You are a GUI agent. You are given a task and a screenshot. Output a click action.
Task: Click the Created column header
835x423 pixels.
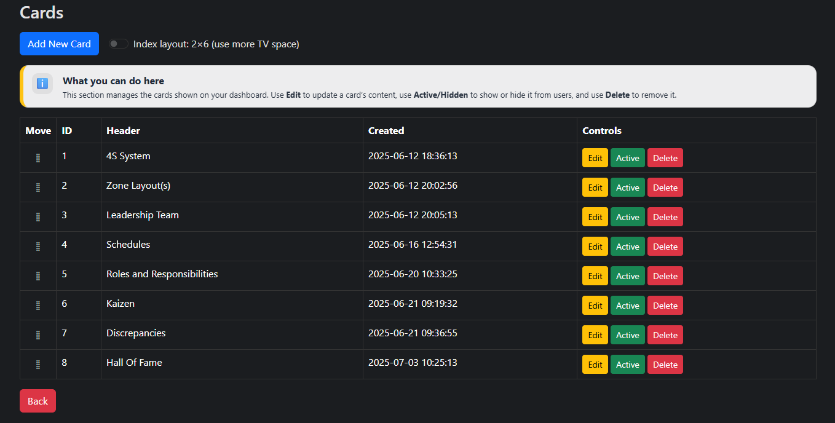pyautogui.click(x=386, y=130)
